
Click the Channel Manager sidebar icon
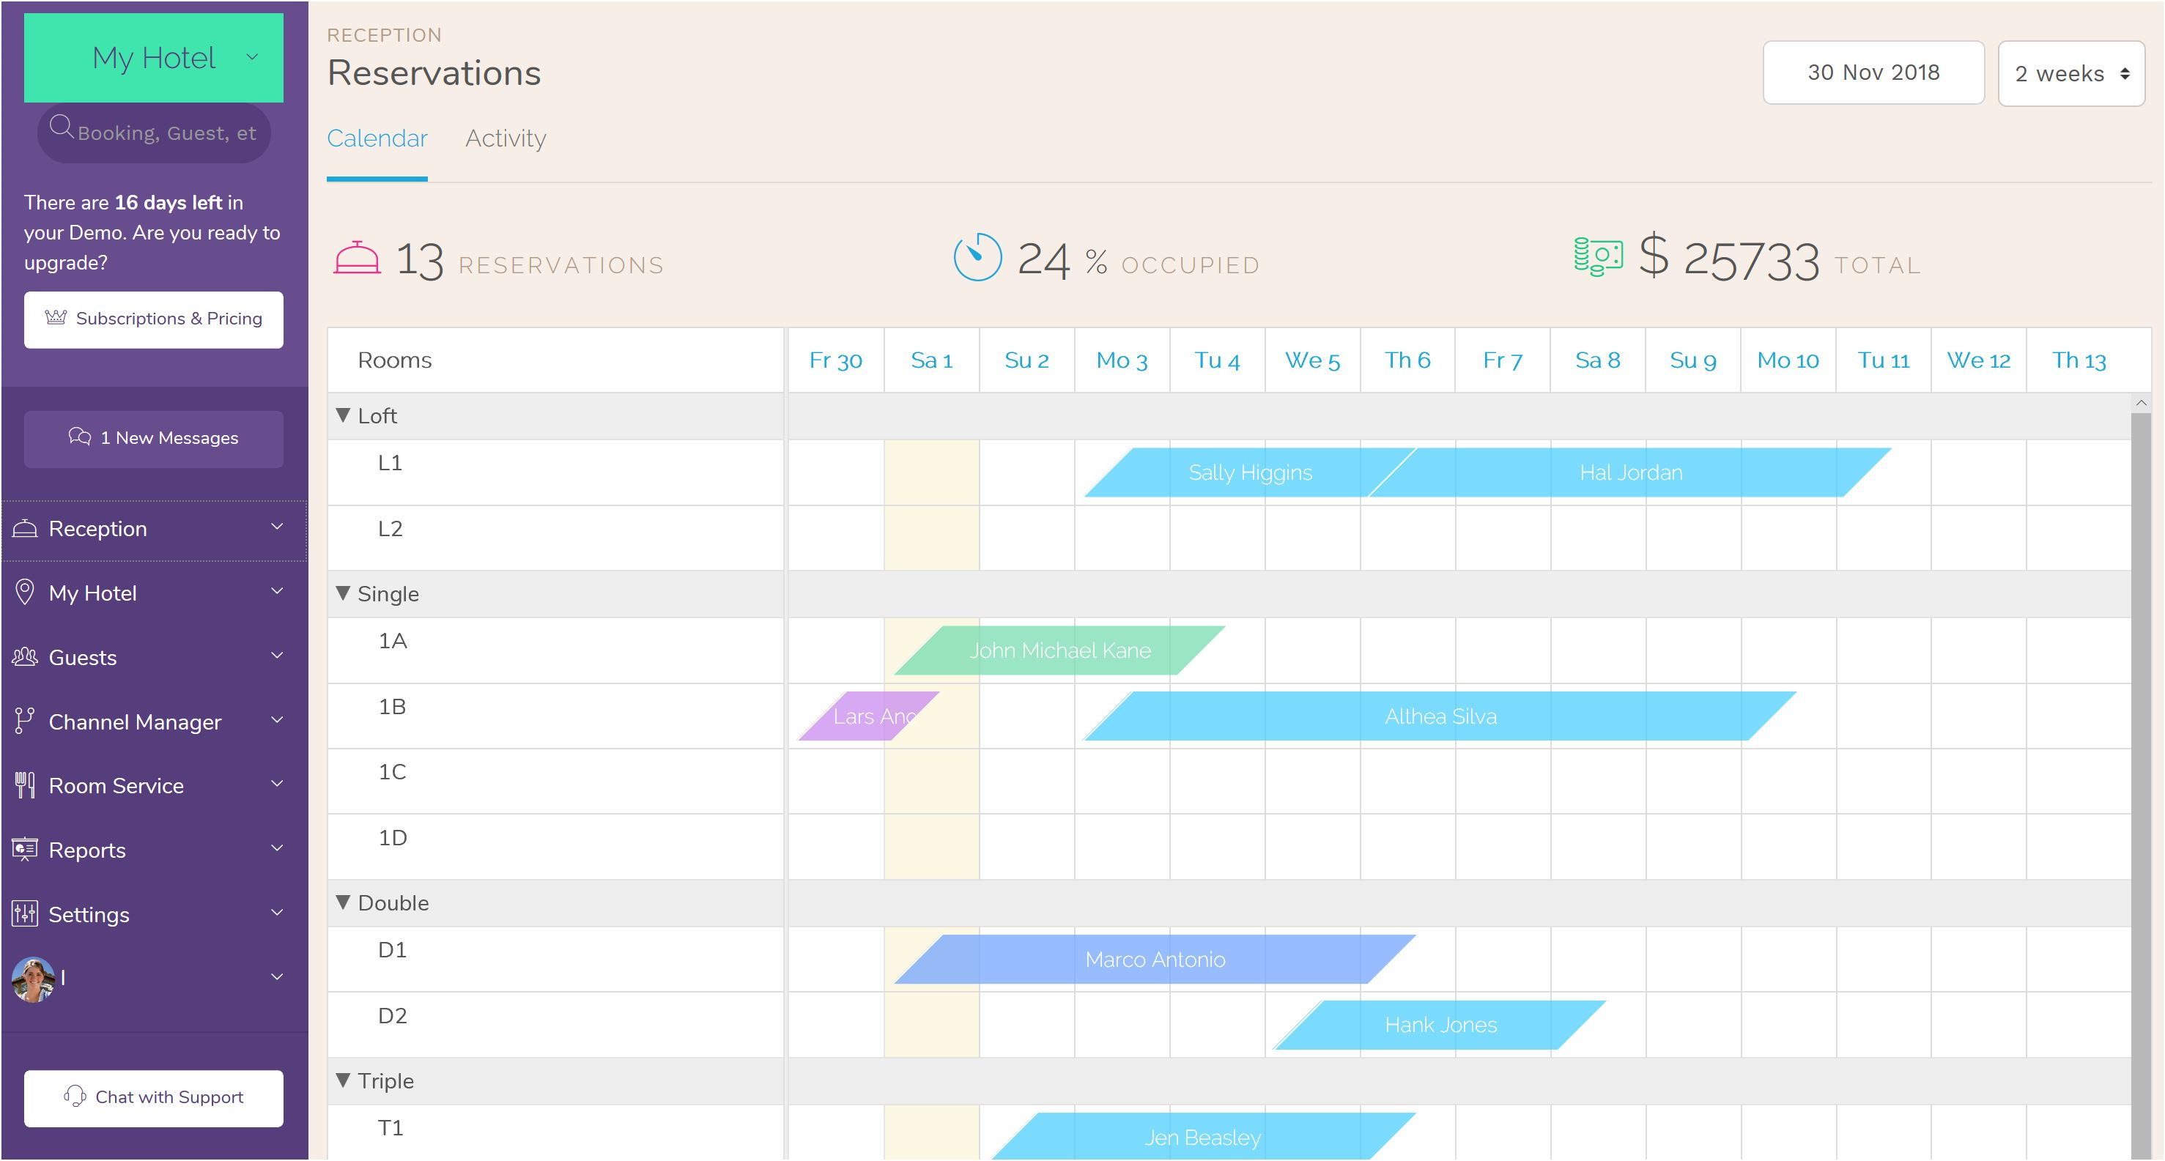point(24,720)
